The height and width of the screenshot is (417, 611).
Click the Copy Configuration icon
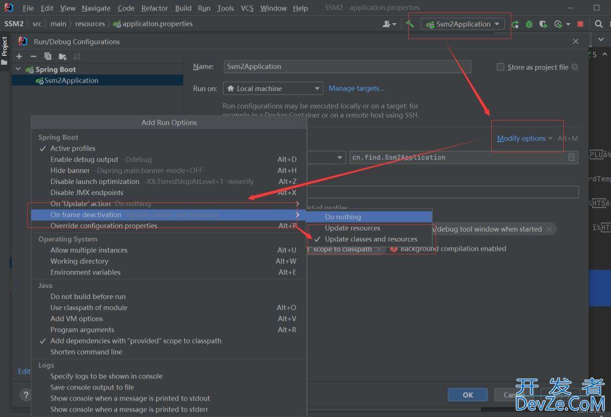(48, 57)
